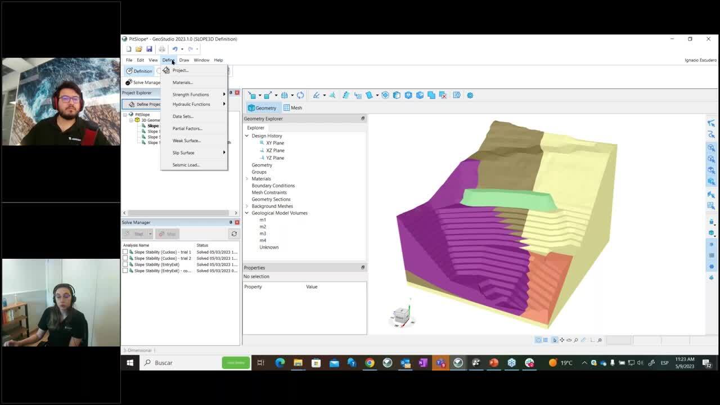Select Weak Surface... from Define menu
720x405 pixels.
pyautogui.click(x=194, y=141)
